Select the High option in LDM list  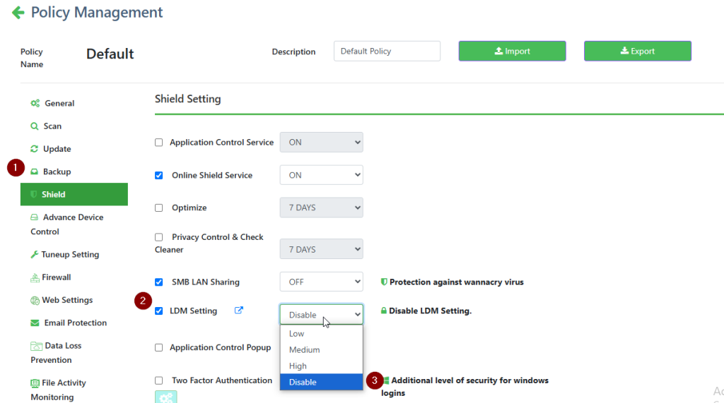pos(298,366)
